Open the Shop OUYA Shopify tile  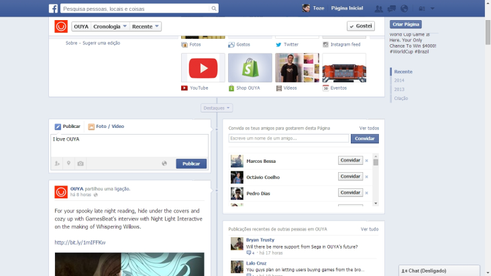(250, 68)
